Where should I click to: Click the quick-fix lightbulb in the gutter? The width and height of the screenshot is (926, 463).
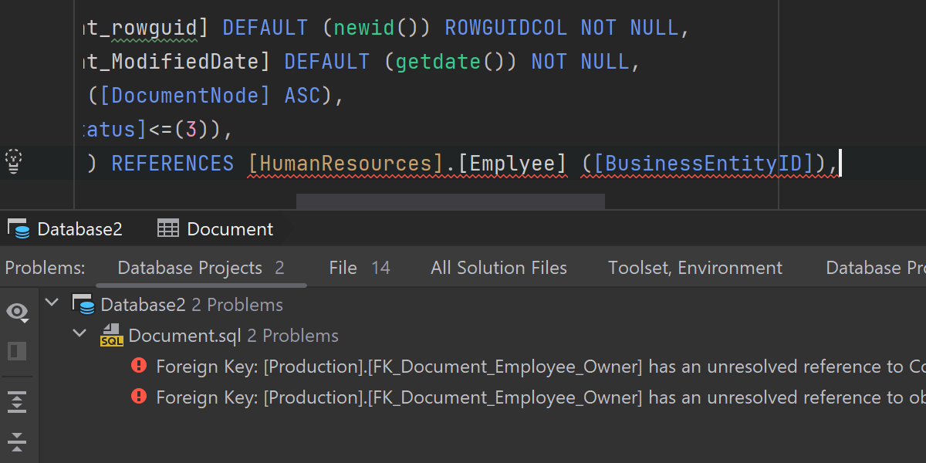pyautogui.click(x=13, y=161)
